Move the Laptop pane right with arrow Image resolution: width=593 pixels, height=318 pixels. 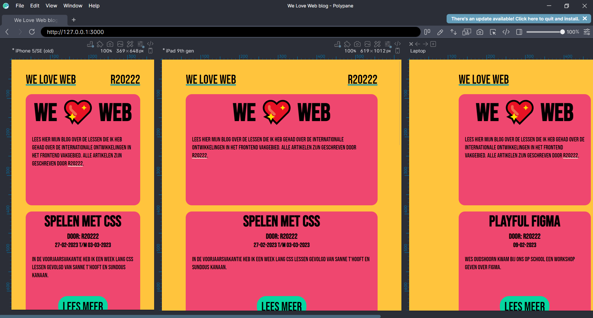(426, 44)
